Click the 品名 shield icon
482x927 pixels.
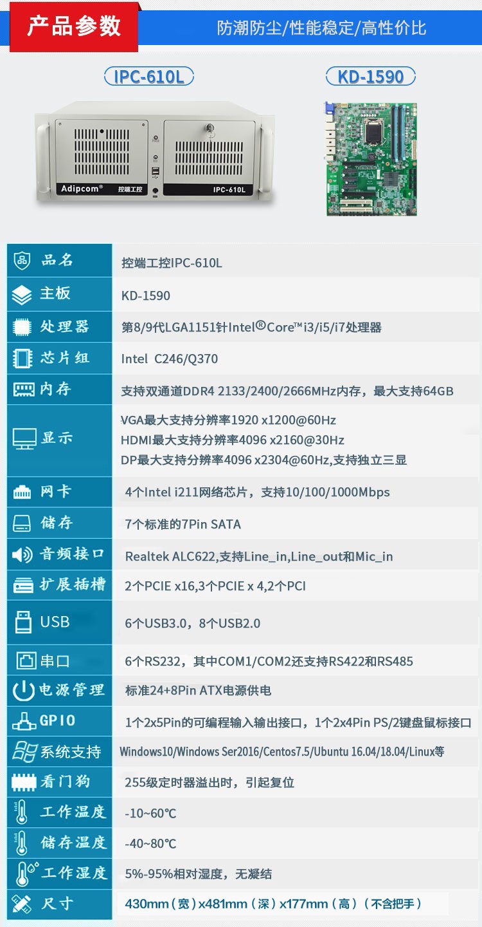22,261
